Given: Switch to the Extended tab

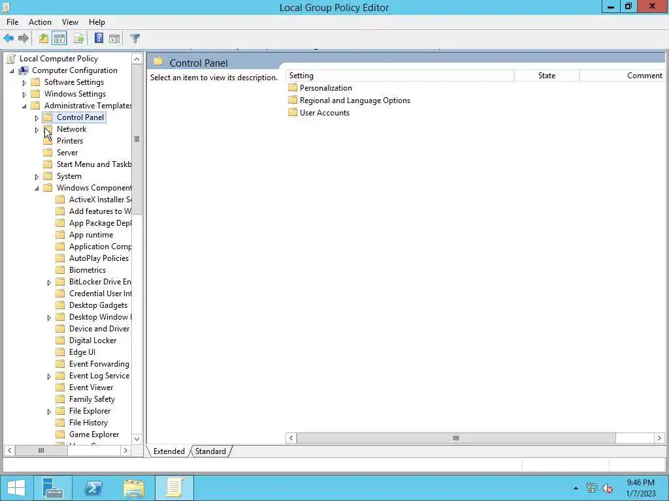Looking at the screenshot, I should click(x=169, y=451).
